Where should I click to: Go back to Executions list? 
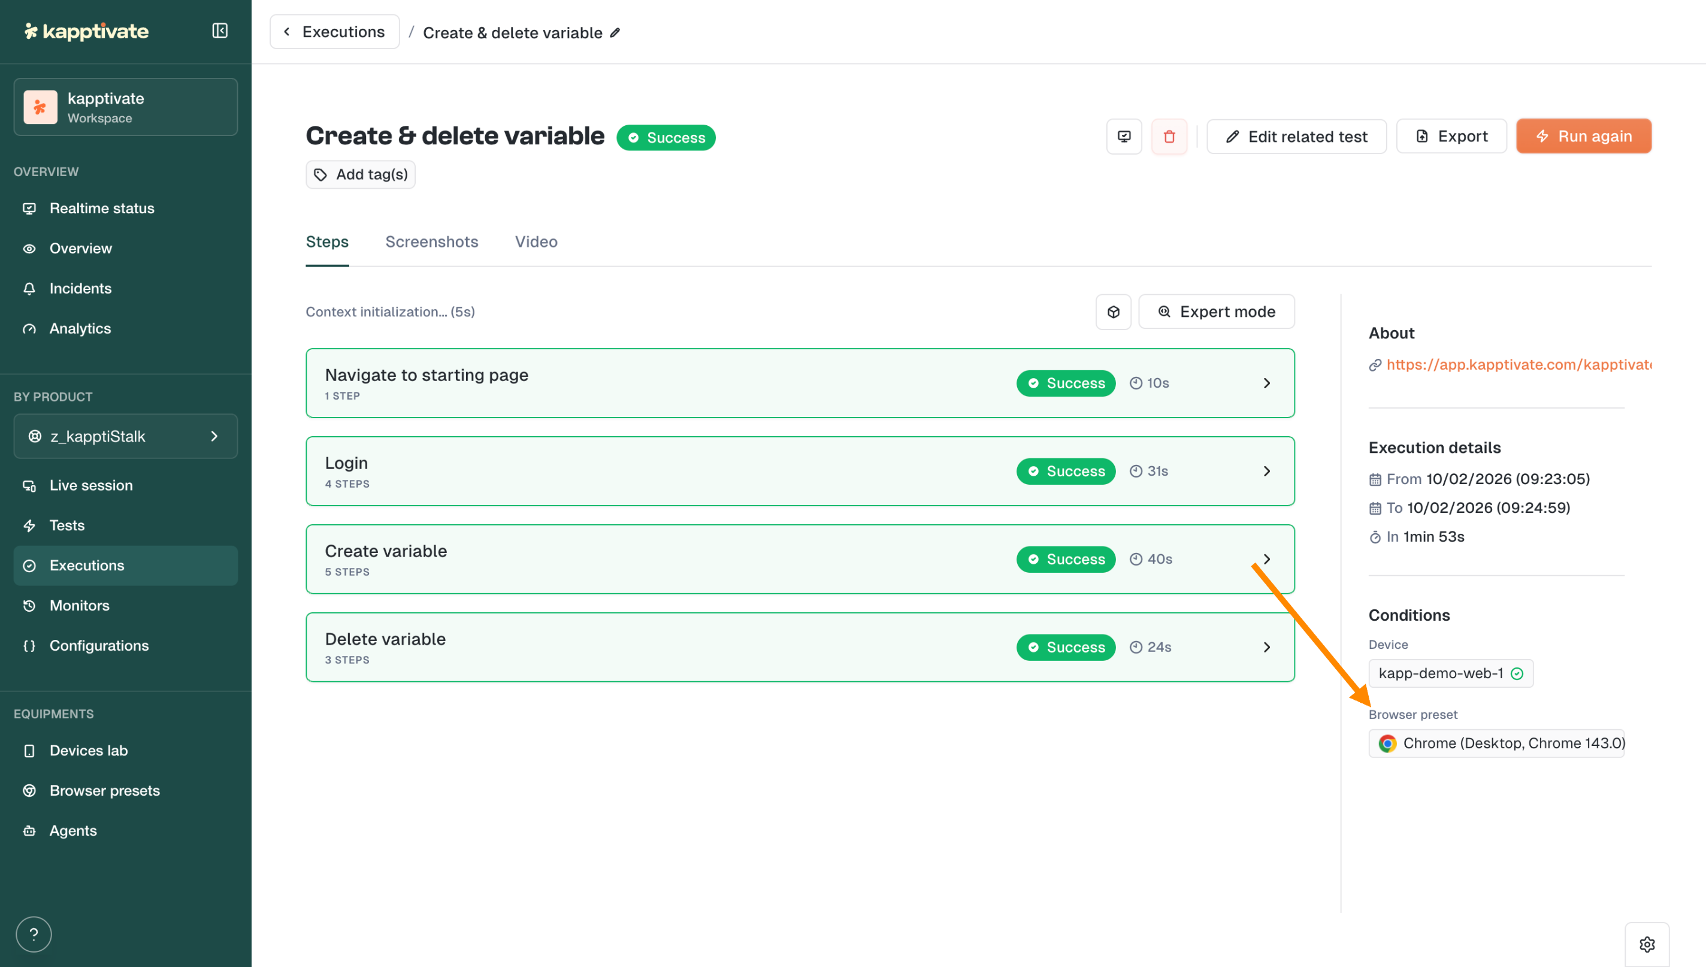point(335,32)
